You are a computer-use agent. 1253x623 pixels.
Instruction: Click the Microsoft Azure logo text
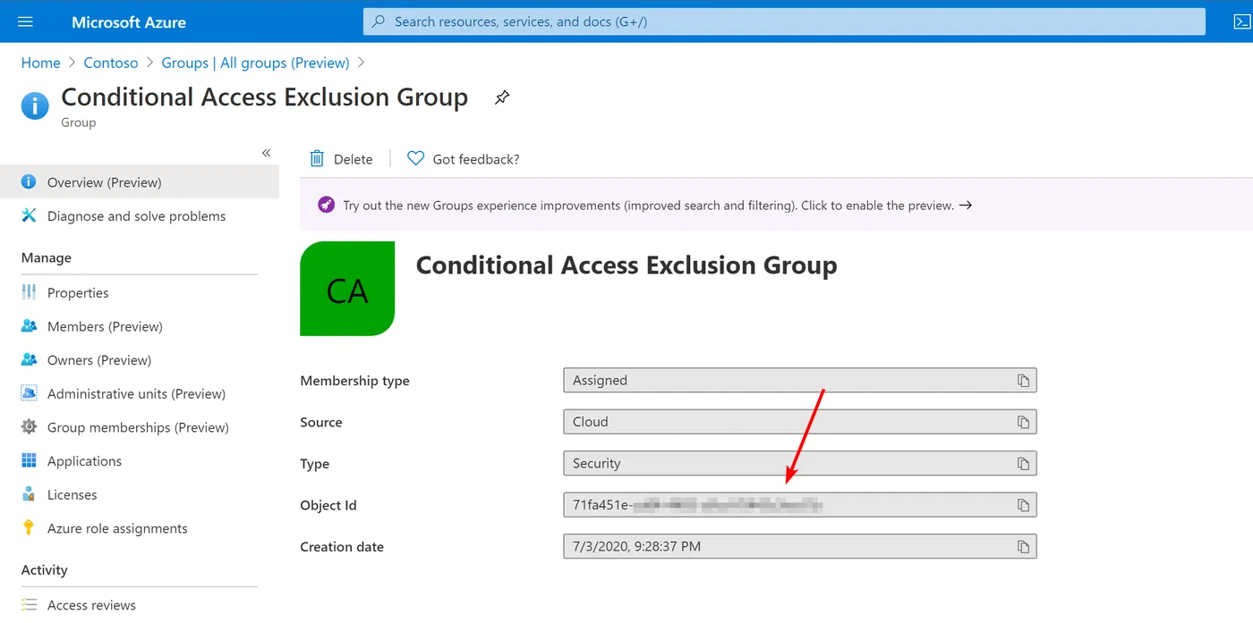[129, 21]
